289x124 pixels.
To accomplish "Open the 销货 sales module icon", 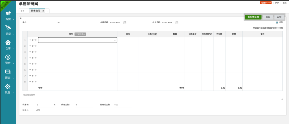I will pos(8,28).
